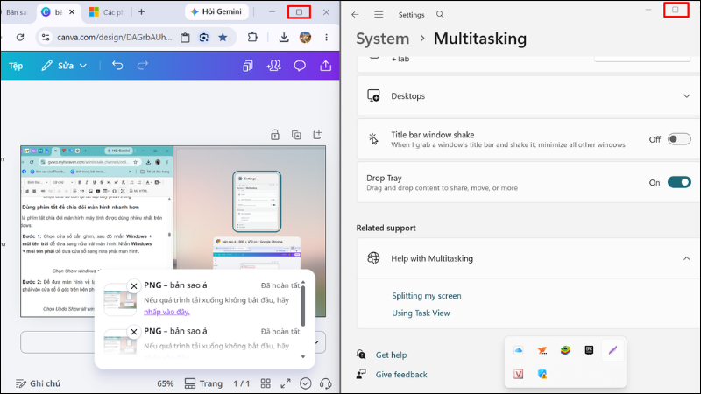Reload the Canva page in Chrome
701x394 pixels.
(20, 38)
